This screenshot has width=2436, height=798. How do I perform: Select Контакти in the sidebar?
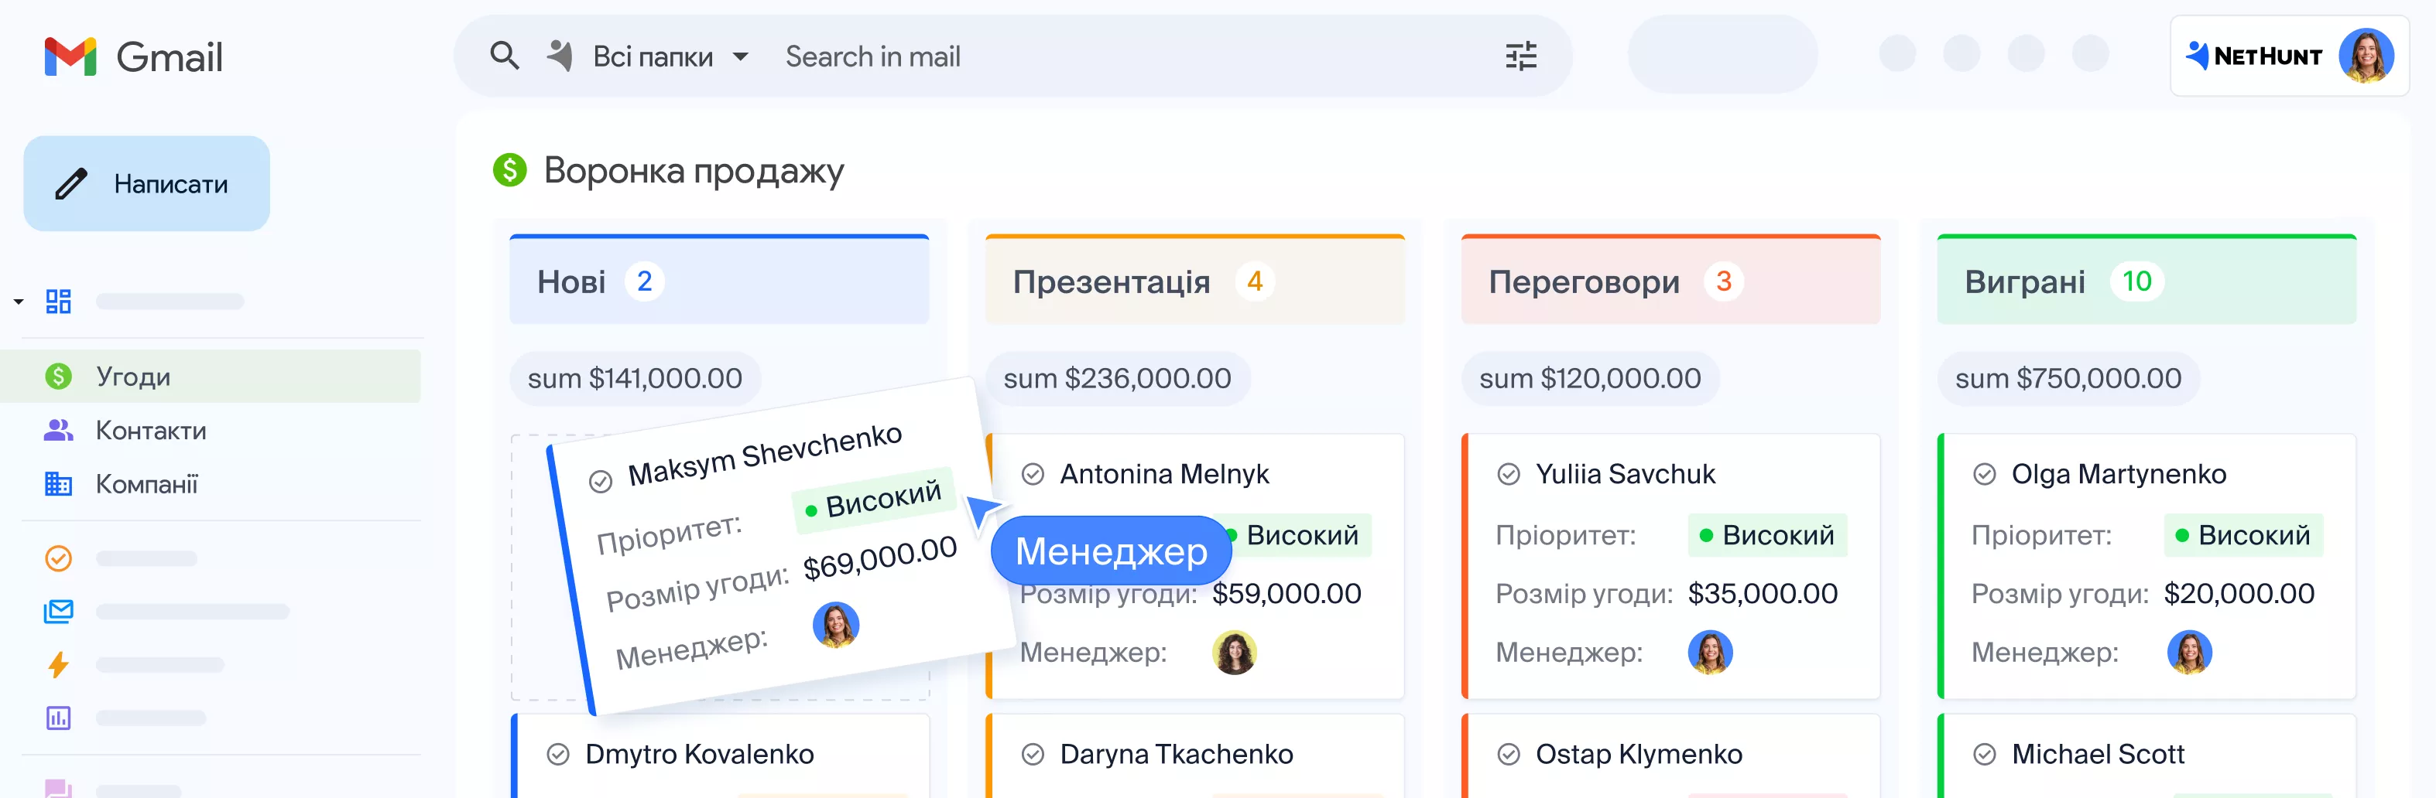[x=151, y=431]
